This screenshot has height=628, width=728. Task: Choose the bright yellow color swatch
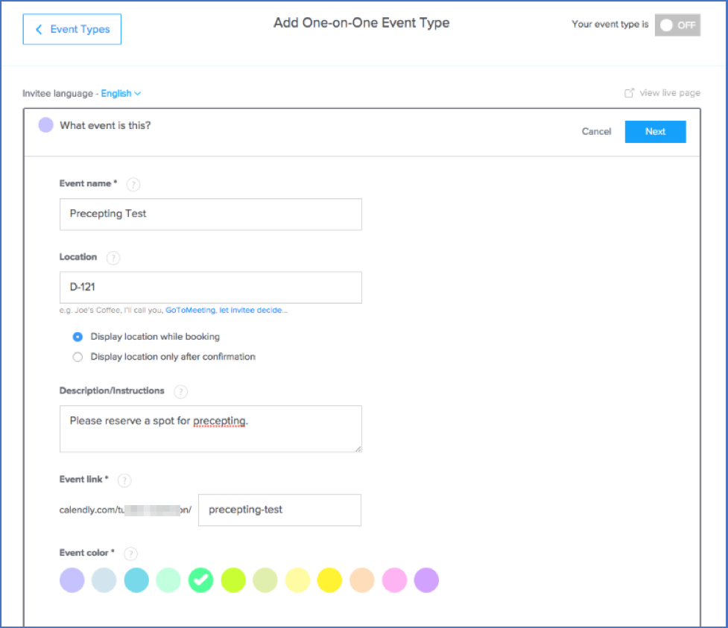coord(329,580)
